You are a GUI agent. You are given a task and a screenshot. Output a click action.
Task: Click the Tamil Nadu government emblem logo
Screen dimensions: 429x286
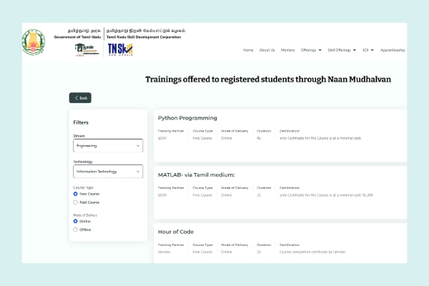34,42
